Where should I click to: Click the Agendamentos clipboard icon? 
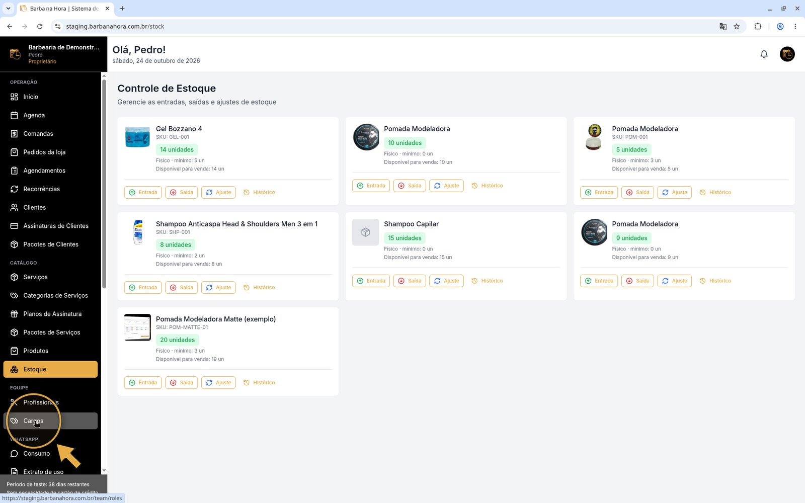(14, 171)
